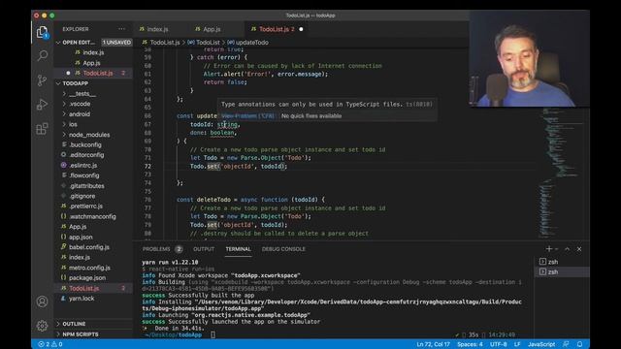Expand the node_modules folder
The height and width of the screenshot is (349, 621).
(x=89, y=135)
